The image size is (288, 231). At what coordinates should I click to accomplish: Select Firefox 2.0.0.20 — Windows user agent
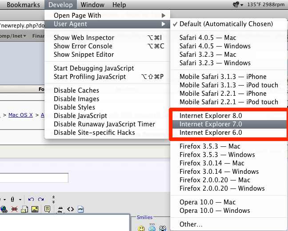click(229, 188)
